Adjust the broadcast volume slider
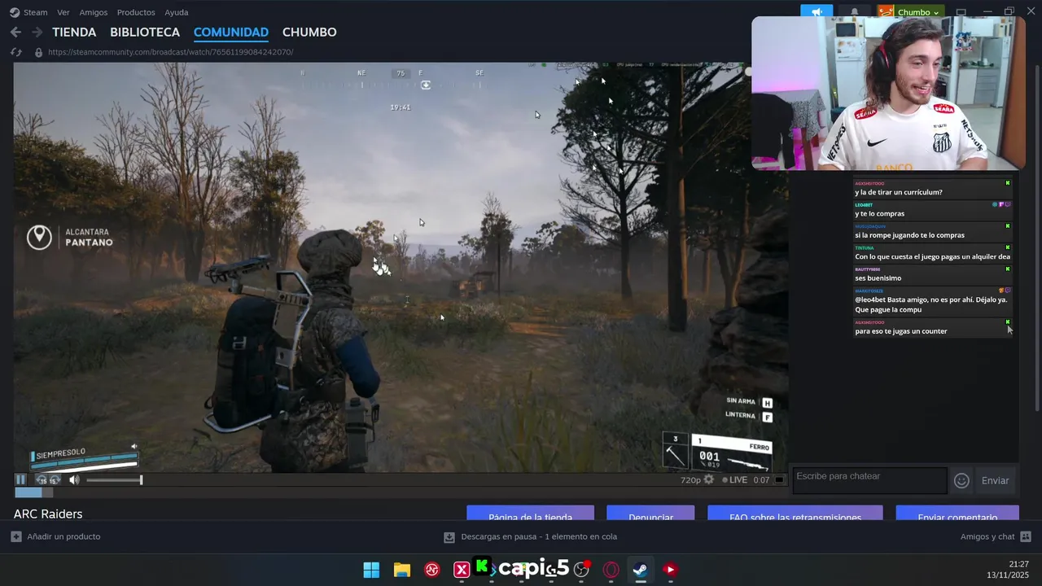The image size is (1042, 586). (114, 480)
